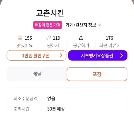Open 가게/원산지 정보 link
This screenshot has width=134, height=118.
tap(81, 25)
